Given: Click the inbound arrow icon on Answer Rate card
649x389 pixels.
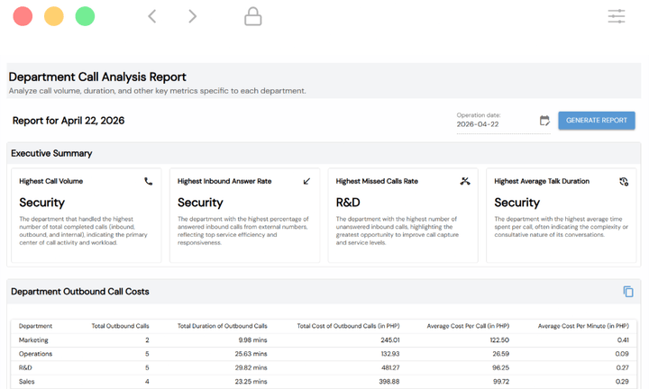Looking at the screenshot, I should pyautogui.click(x=306, y=181).
